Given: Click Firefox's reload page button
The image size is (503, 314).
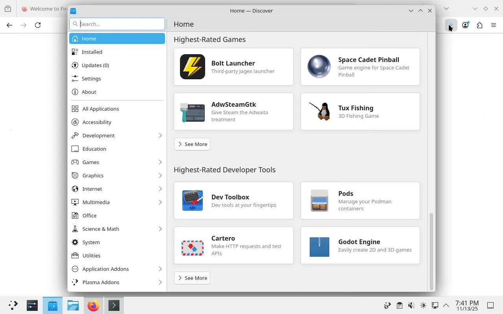Looking at the screenshot, I should [x=38, y=25].
